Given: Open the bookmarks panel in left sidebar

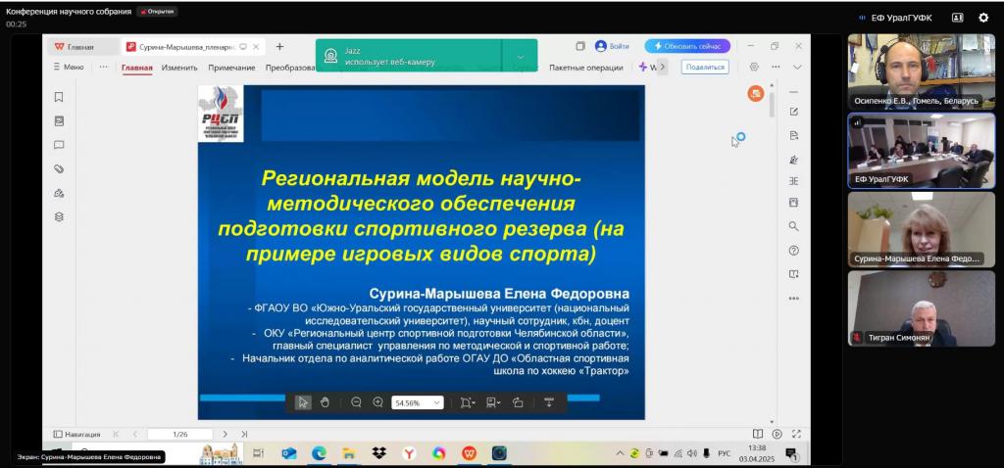Looking at the screenshot, I should pyautogui.click(x=59, y=97).
